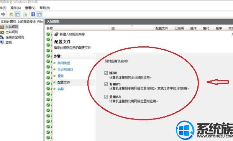Screen dimensions: 233x141
Task: Open the 操作(A) menu
Action: [x=16, y=8]
